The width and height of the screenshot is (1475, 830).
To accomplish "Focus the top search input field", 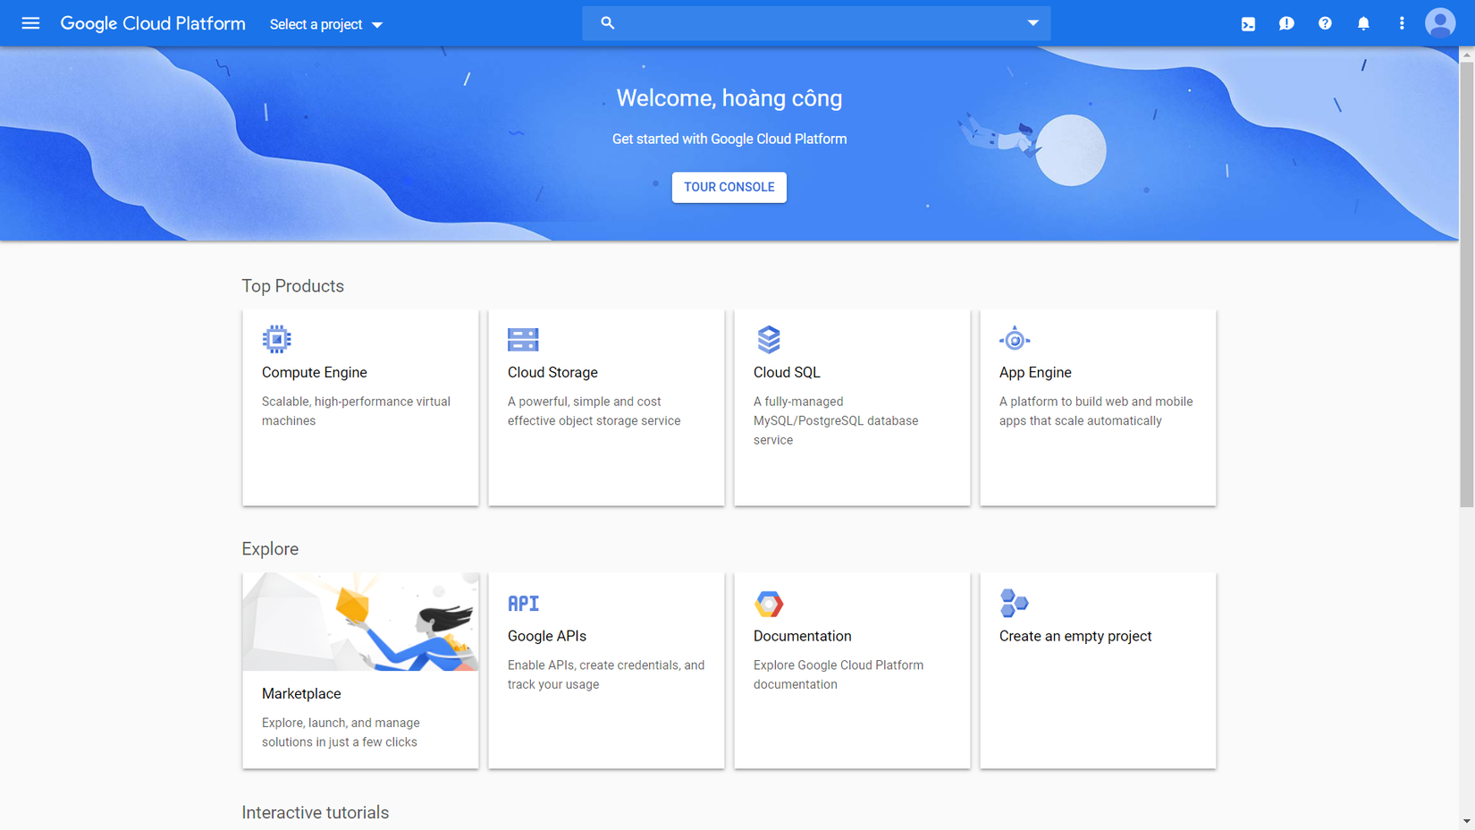I will [x=816, y=23].
